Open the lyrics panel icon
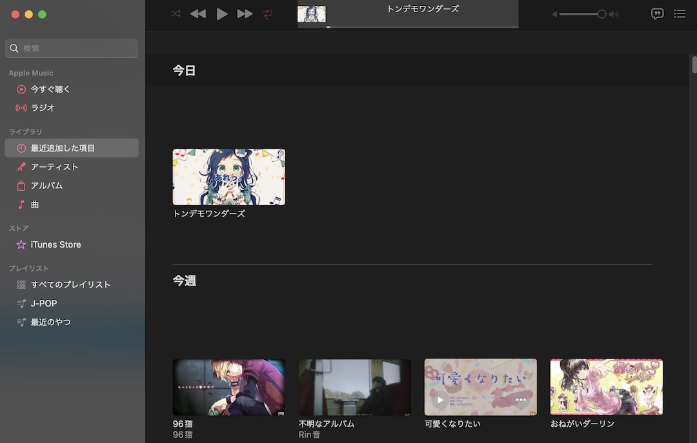Screen dimensions: 697x443 coord(657,14)
